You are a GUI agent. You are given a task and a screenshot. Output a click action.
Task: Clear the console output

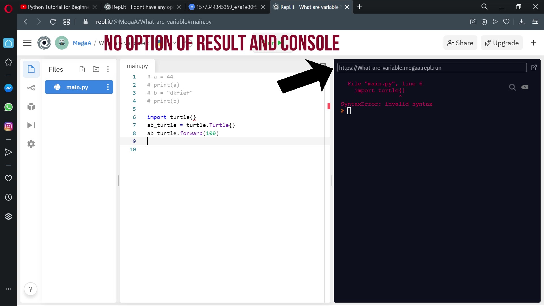point(525,87)
